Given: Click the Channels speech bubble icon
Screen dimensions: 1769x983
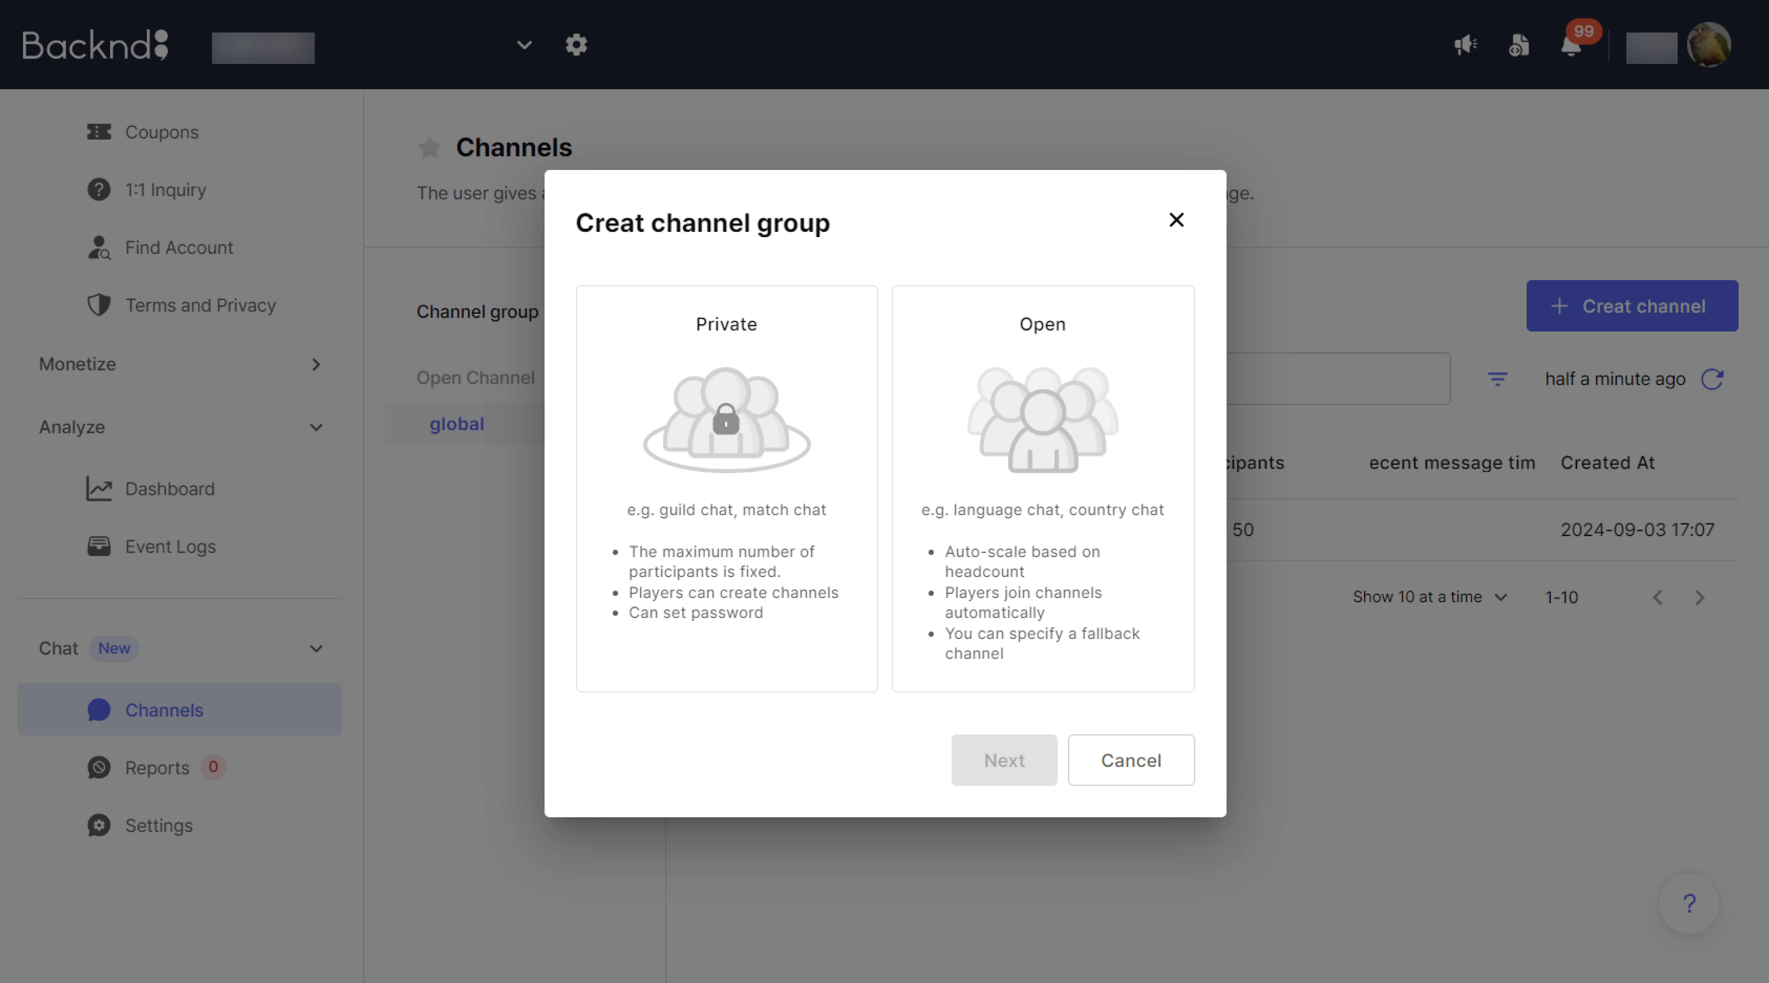Looking at the screenshot, I should 99,710.
